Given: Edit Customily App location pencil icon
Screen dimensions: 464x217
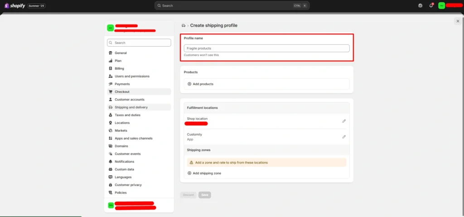Looking at the screenshot, I should (344, 137).
